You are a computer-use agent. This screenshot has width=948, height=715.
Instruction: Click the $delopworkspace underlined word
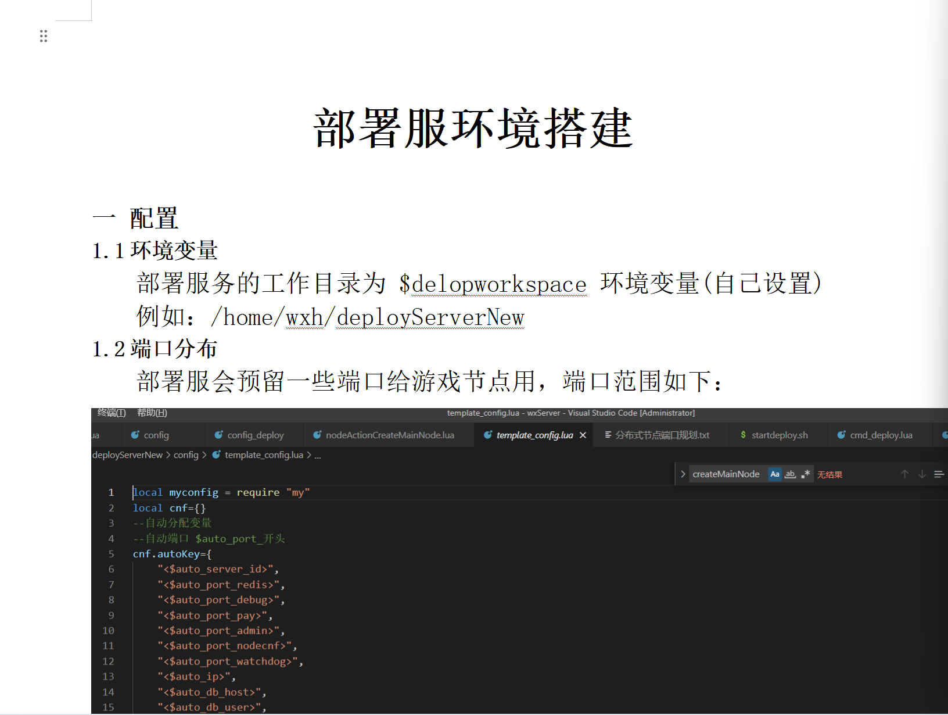click(493, 284)
